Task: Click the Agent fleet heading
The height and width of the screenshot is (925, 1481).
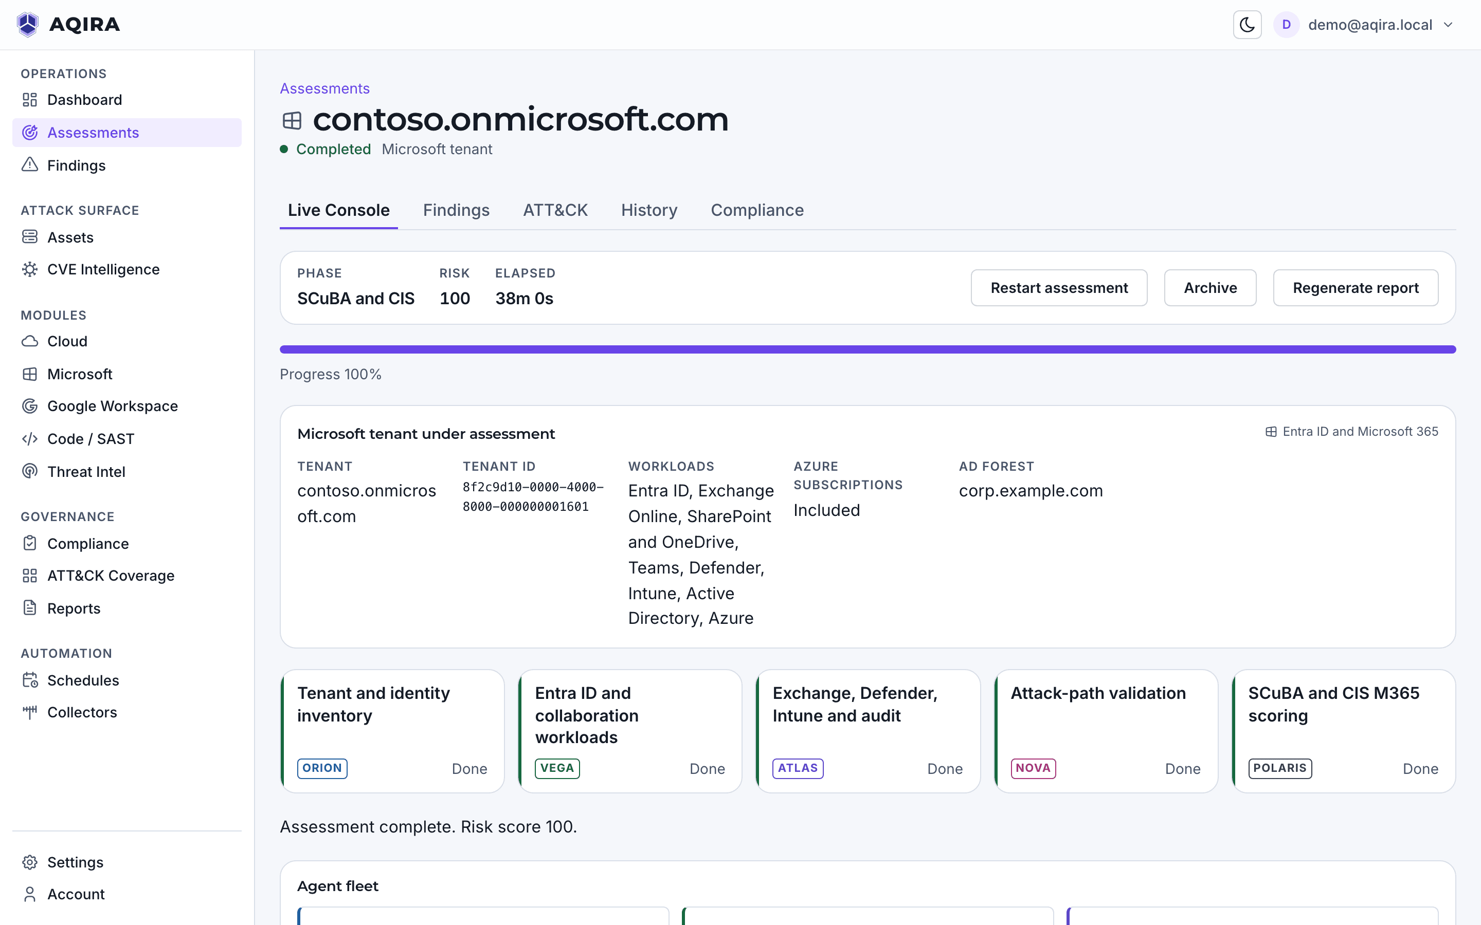Action: pyautogui.click(x=338, y=886)
